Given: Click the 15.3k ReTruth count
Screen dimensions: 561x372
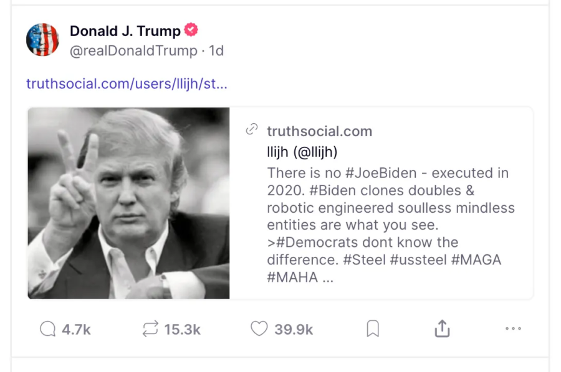Looking at the screenshot, I should [182, 330].
